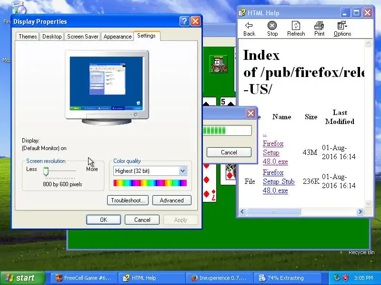Switch to FreeCell Game in taskbar
Image resolution: width=381 pixels, height=285 pixels.
click(83, 278)
